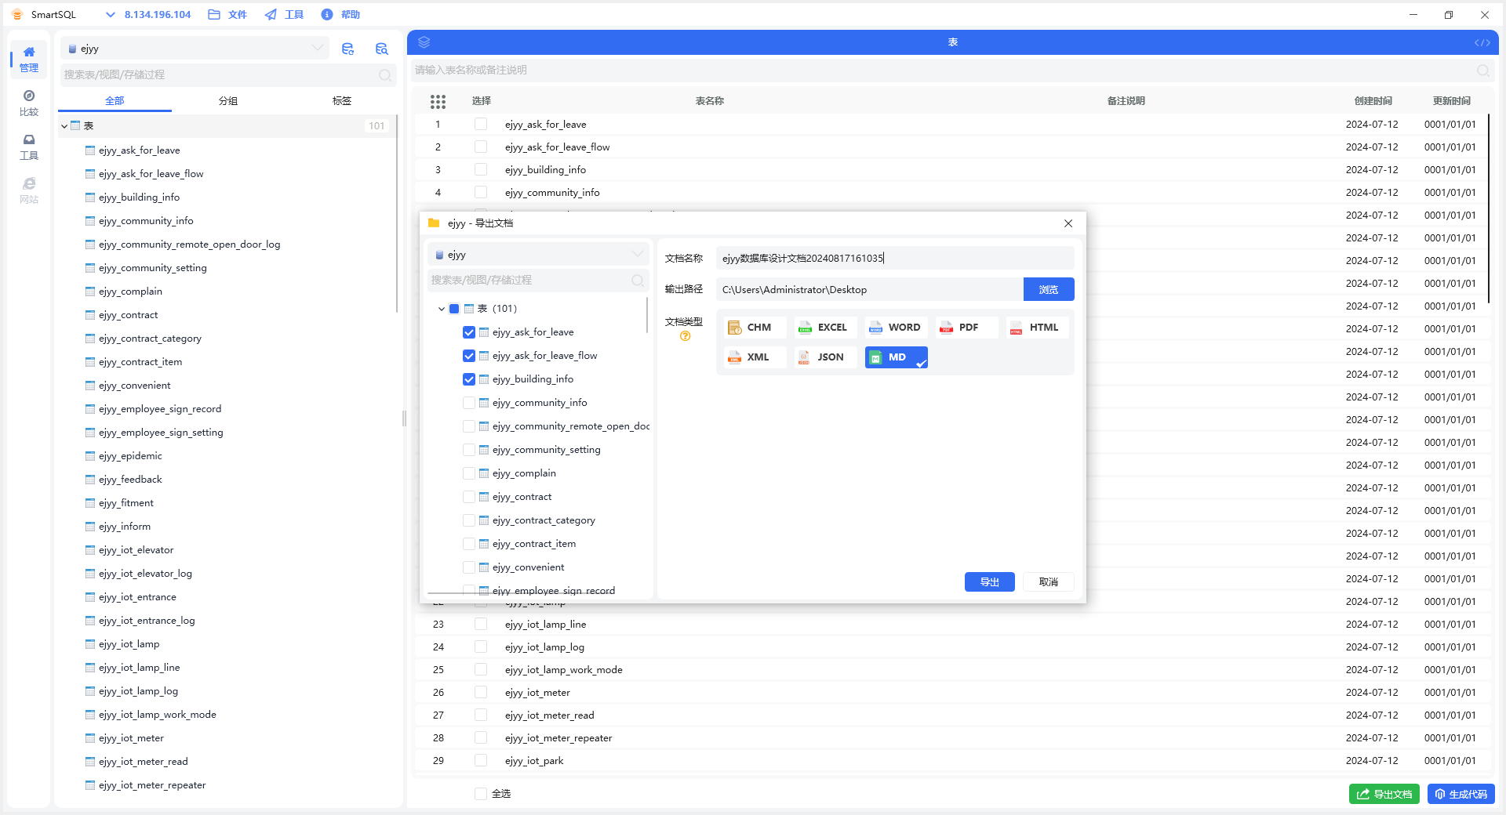Click the grid dots icon in table header
The width and height of the screenshot is (1506, 815).
coord(438,101)
